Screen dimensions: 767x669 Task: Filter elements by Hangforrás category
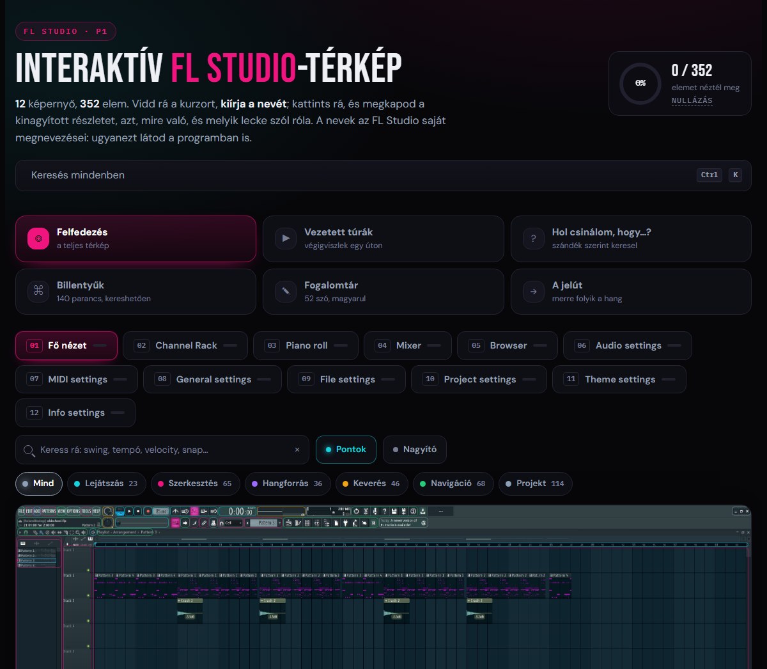(288, 484)
